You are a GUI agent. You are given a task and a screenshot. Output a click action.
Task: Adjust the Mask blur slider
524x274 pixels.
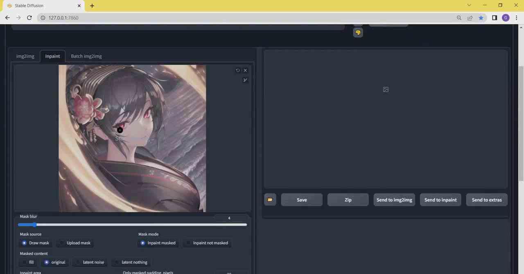point(35,225)
